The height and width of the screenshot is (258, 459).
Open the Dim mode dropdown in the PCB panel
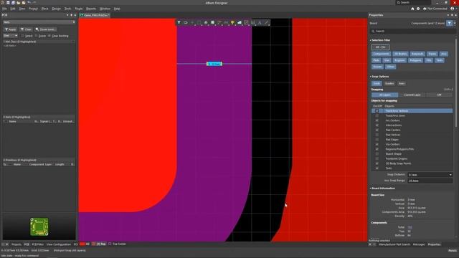pyautogui.click(x=11, y=36)
